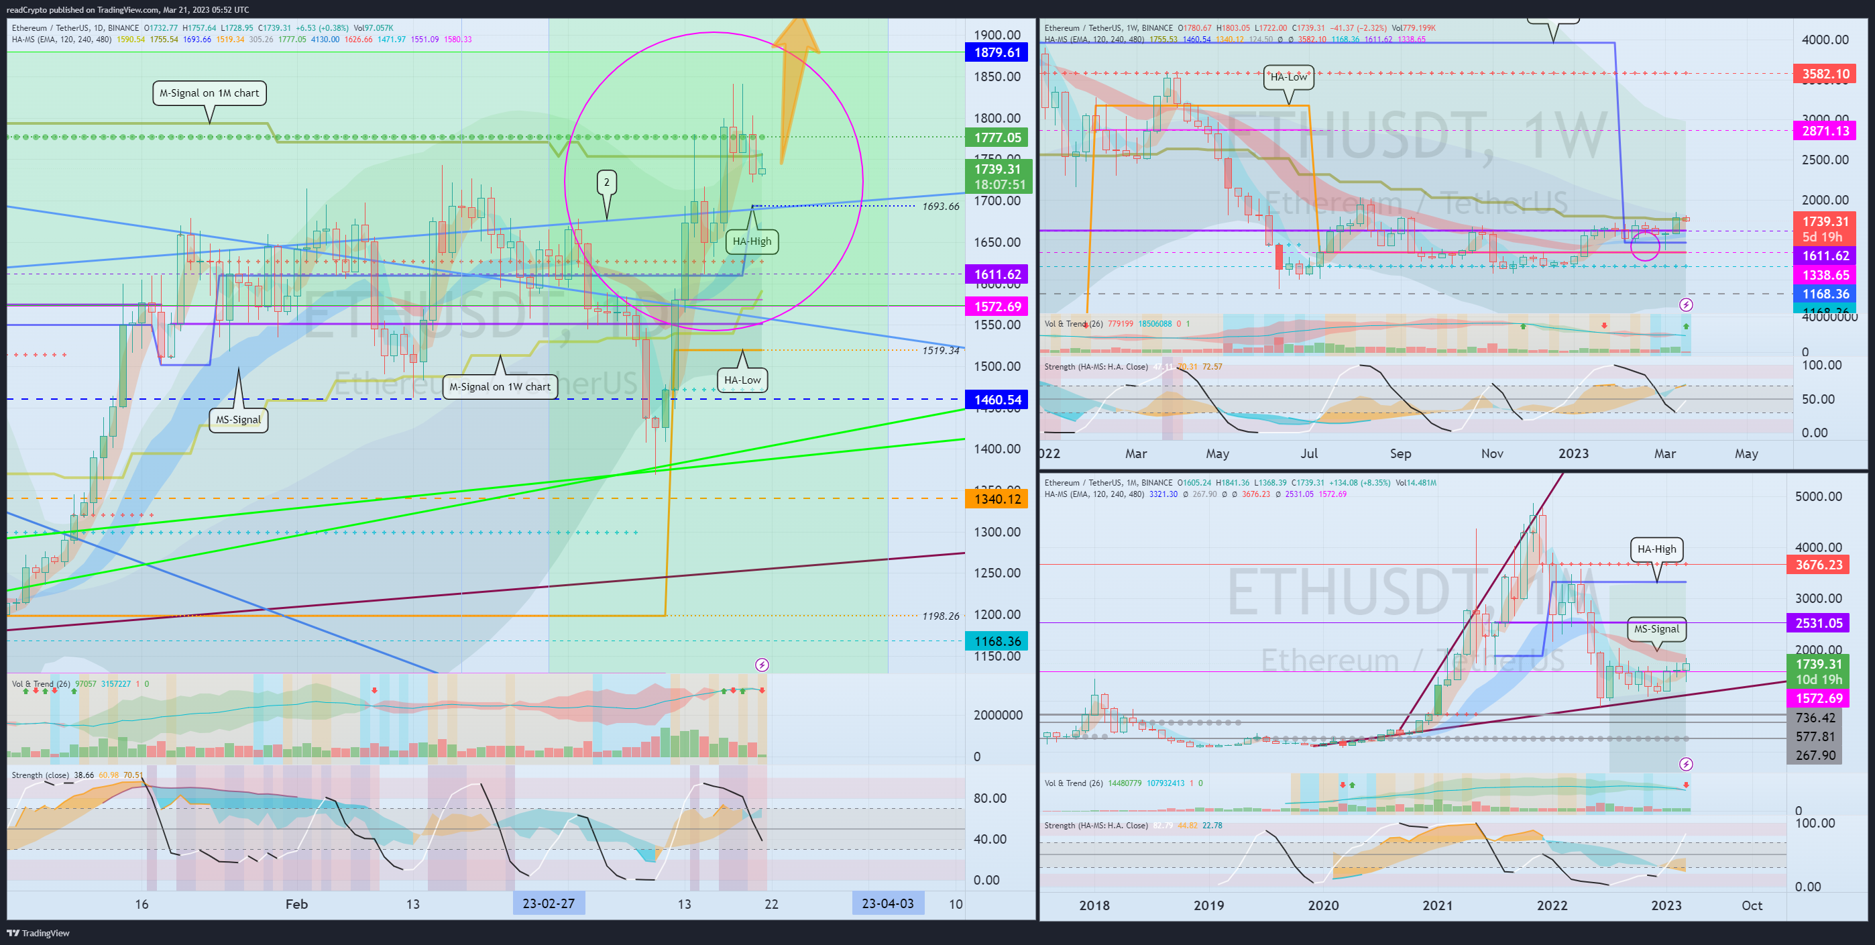Select the HA-High callout on monthly chart
Screen dimensions: 1875x945
[1656, 549]
